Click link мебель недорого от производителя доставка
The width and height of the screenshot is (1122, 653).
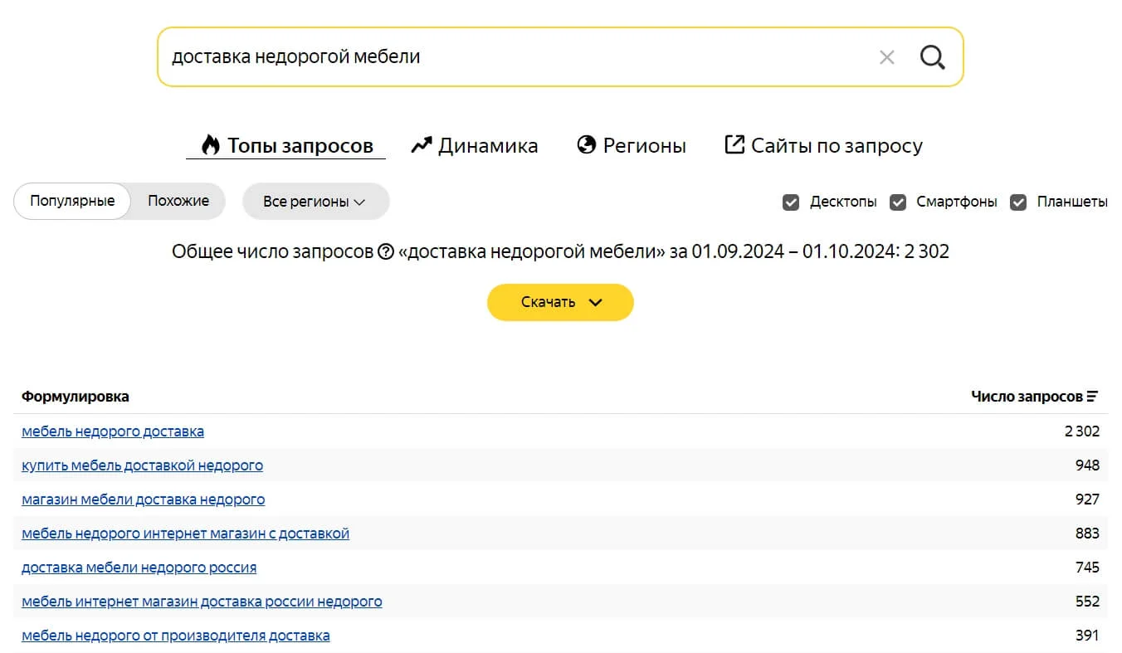(x=175, y=636)
